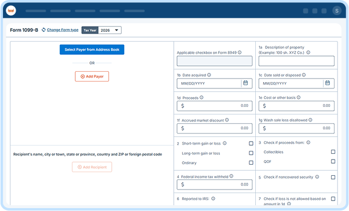This screenshot has height=211, width=349.
Task: Show info for 1g Wash sale loss disallowed
Action: (x=310, y=120)
